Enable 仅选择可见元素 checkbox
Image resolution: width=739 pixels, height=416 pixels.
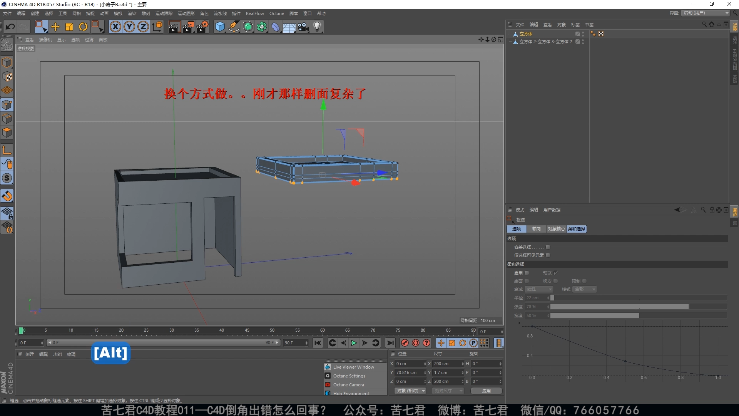[548, 255]
